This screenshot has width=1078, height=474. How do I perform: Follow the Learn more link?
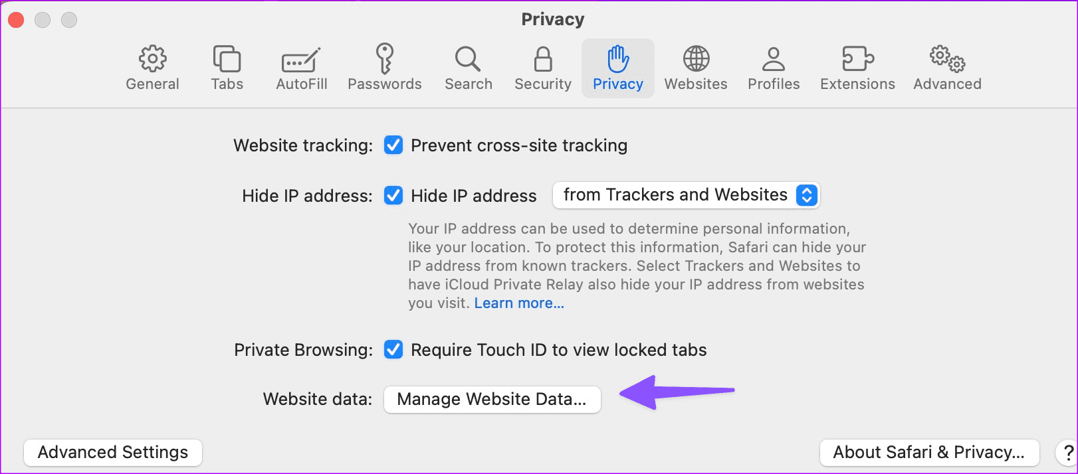pos(518,303)
